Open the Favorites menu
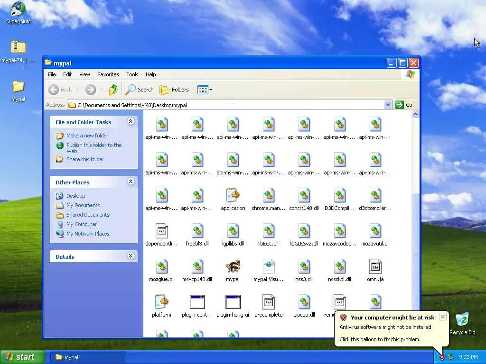The height and width of the screenshot is (364, 486). point(108,74)
